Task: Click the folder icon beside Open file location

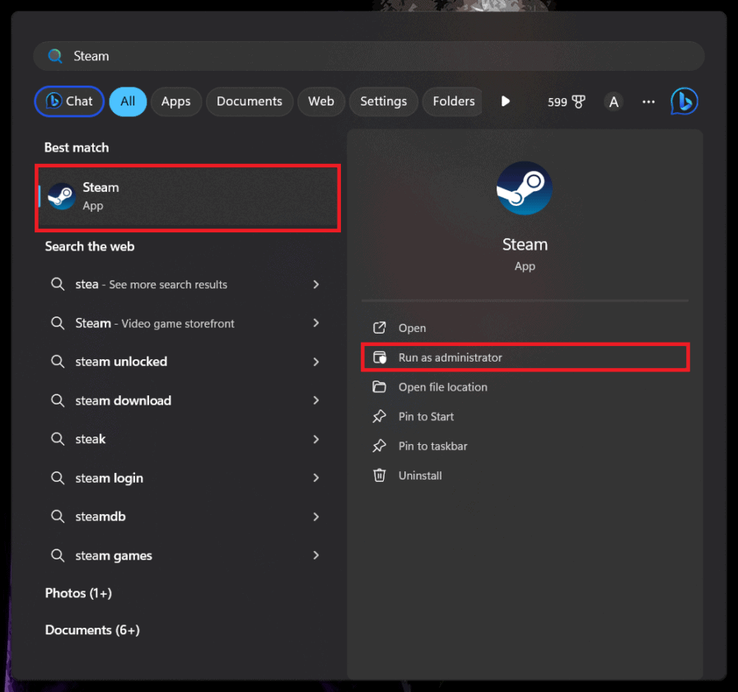Action: (379, 387)
